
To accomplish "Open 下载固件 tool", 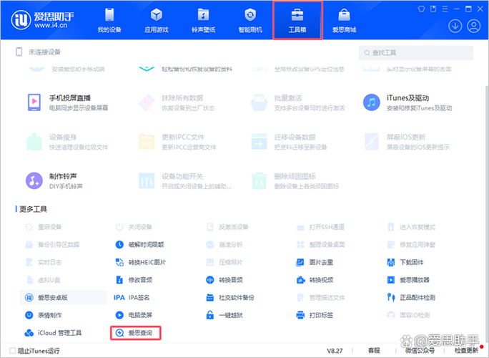I will [x=405, y=262].
